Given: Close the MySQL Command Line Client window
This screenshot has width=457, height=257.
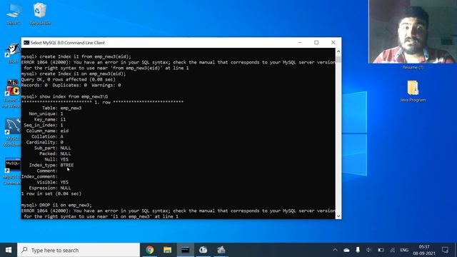Looking at the screenshot, I should (x=333, y=43).
